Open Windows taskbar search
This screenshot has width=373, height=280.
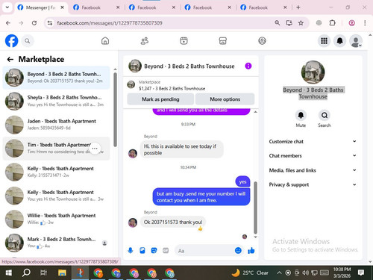(x=26, y=273)
